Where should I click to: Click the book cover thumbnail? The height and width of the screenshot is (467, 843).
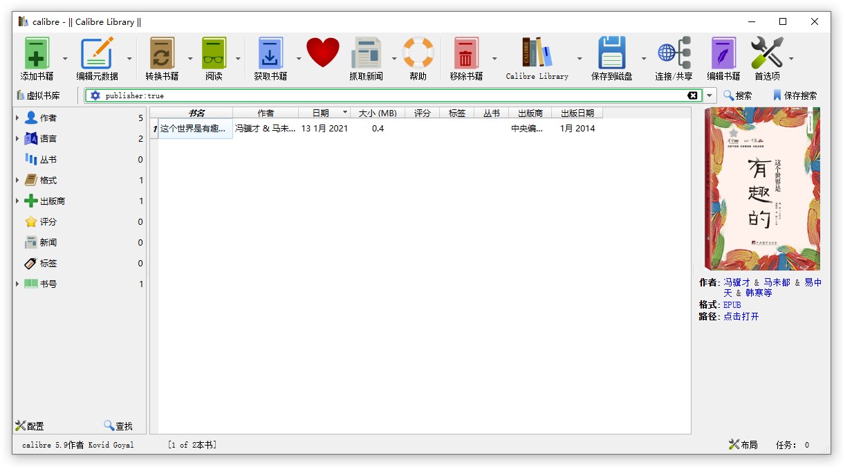(x=762, y=188)
